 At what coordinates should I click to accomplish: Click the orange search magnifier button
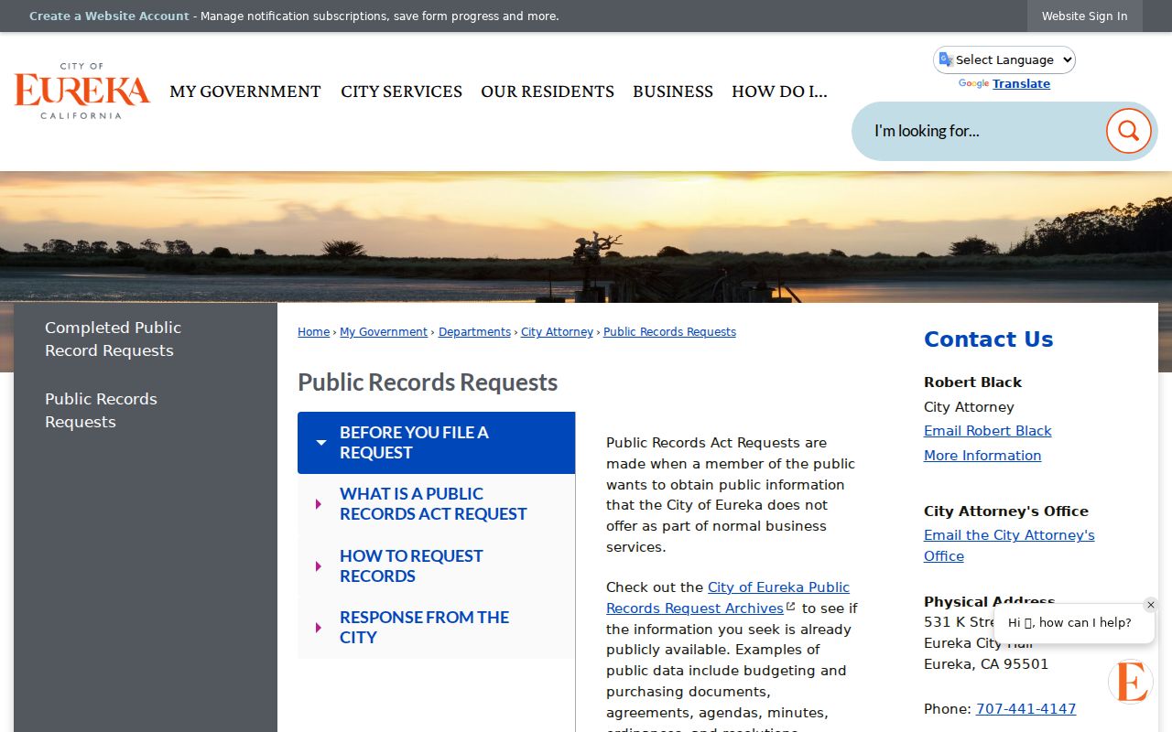[x=1128, y=131]
